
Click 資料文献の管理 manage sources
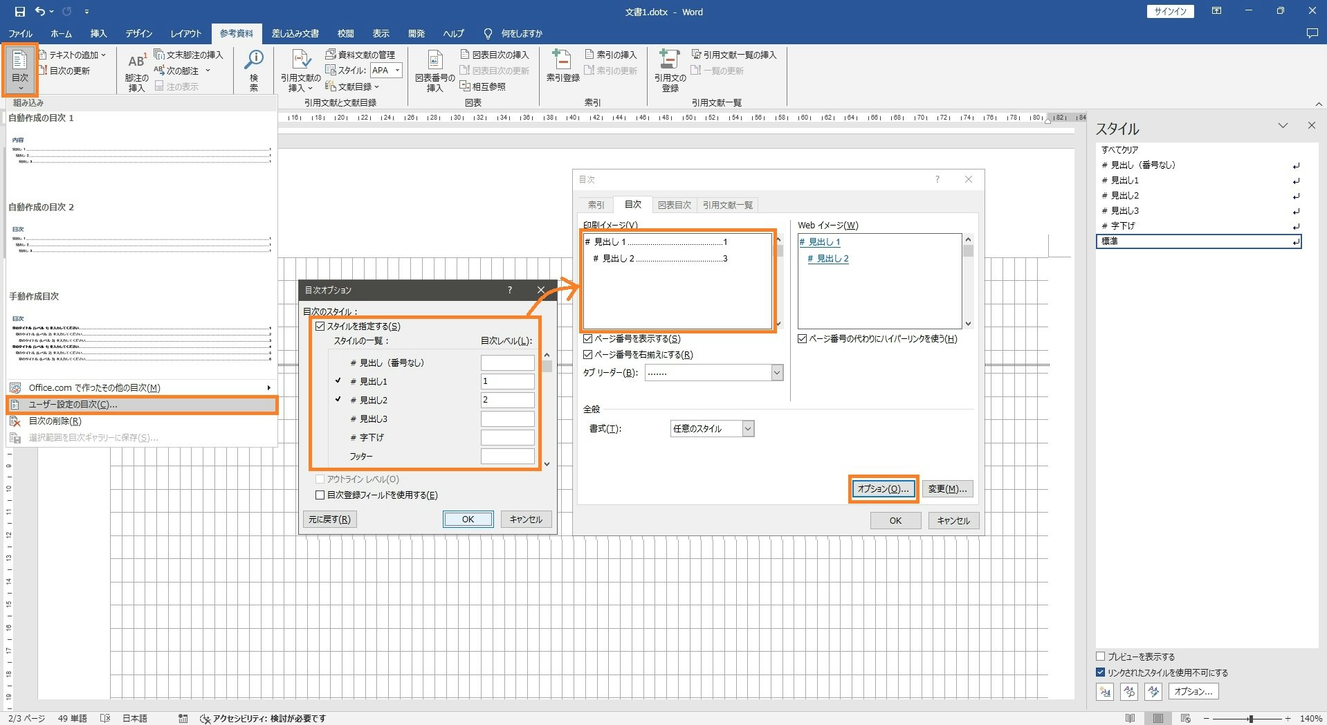point(360,55)
